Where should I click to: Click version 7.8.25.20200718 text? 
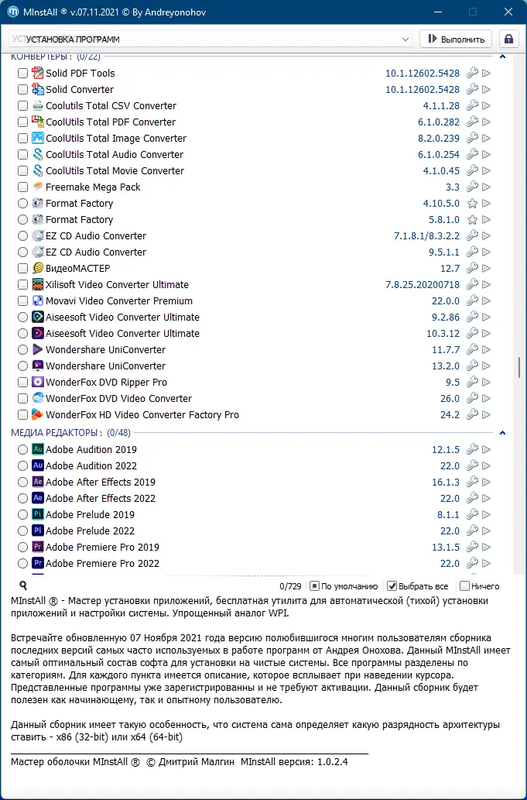423,284
